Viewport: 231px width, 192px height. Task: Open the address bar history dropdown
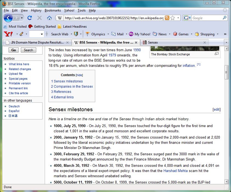178,18
